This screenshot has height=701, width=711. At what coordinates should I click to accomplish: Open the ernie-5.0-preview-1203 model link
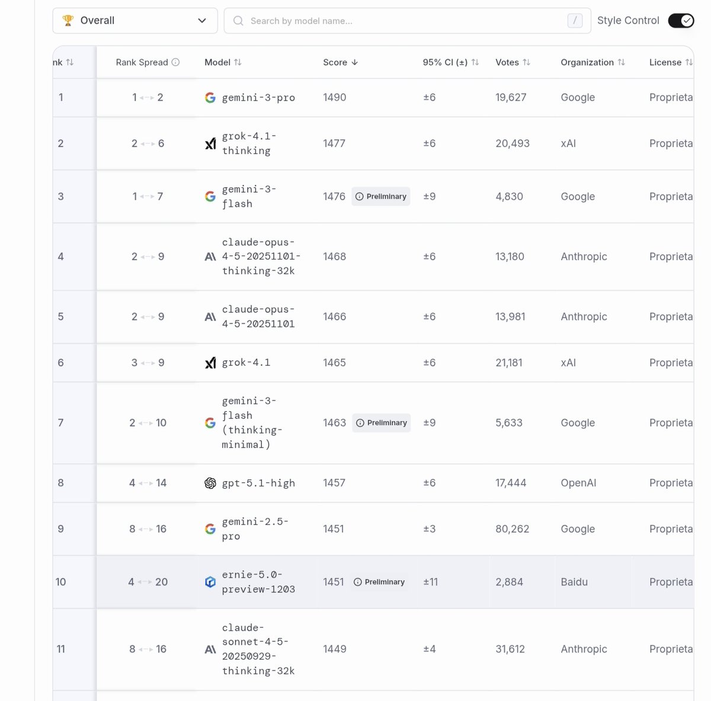pos(258,582)
